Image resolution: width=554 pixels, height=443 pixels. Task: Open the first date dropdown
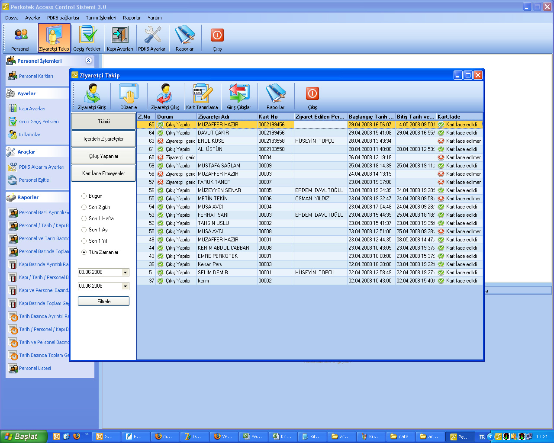pyautogui.click(x=125, y=273)
